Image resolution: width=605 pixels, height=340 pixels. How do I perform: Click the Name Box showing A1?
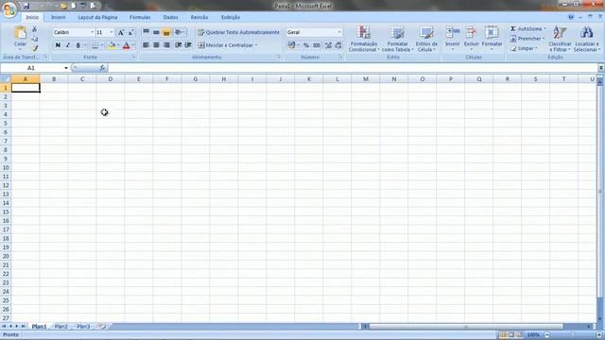(31, 68)
